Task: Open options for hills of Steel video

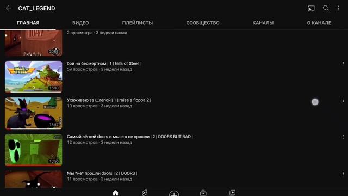Action: click(x=343, y=64)
